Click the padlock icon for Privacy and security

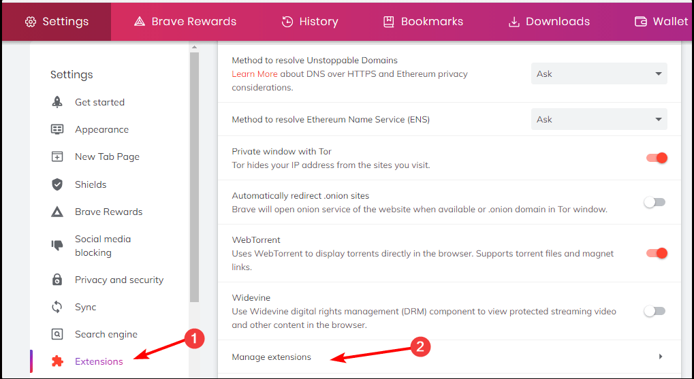tap(57, 280)
